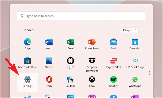Open the Mail app
The height and width of the screenshot is (98, 163).
(113, 44)
